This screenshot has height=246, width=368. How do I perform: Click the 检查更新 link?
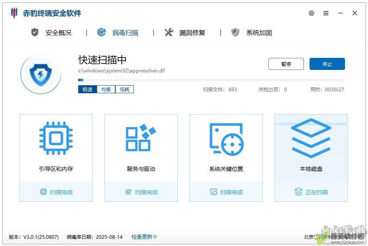[x=142, y=237]
